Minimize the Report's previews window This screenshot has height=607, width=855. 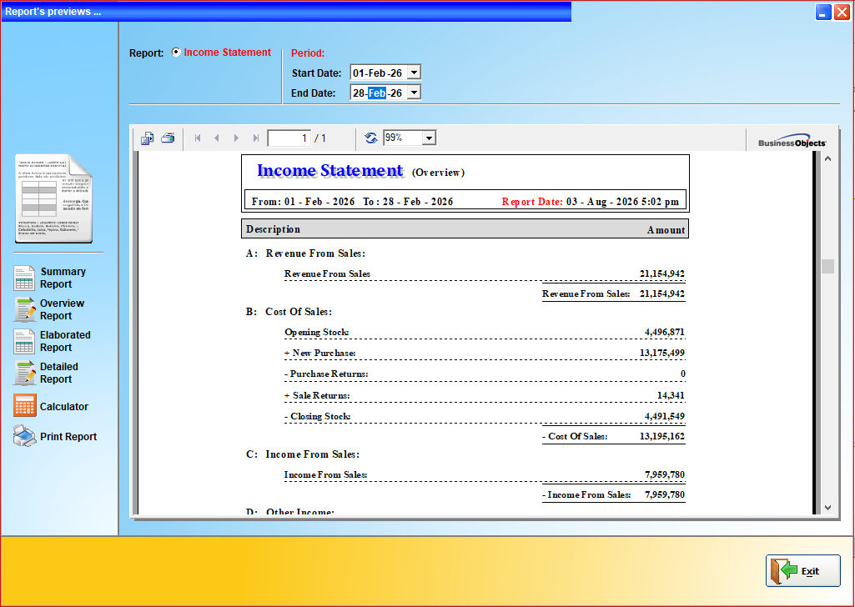tap(823, 12)
